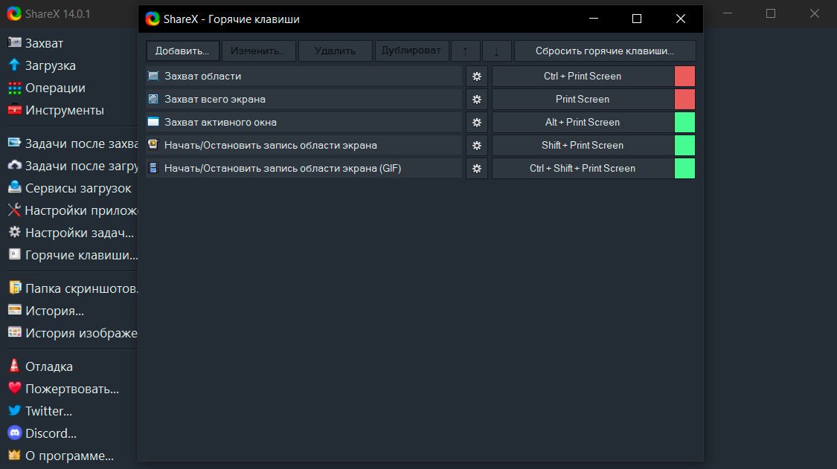Click the Настройки задач gear icon in sidebar

click(x=14, y=232)
